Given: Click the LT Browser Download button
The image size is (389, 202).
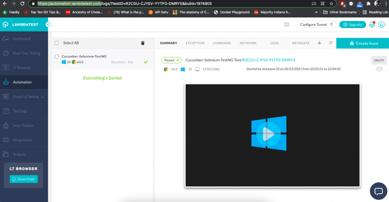Looking at the screenshot, I should [x=24, y=179].
